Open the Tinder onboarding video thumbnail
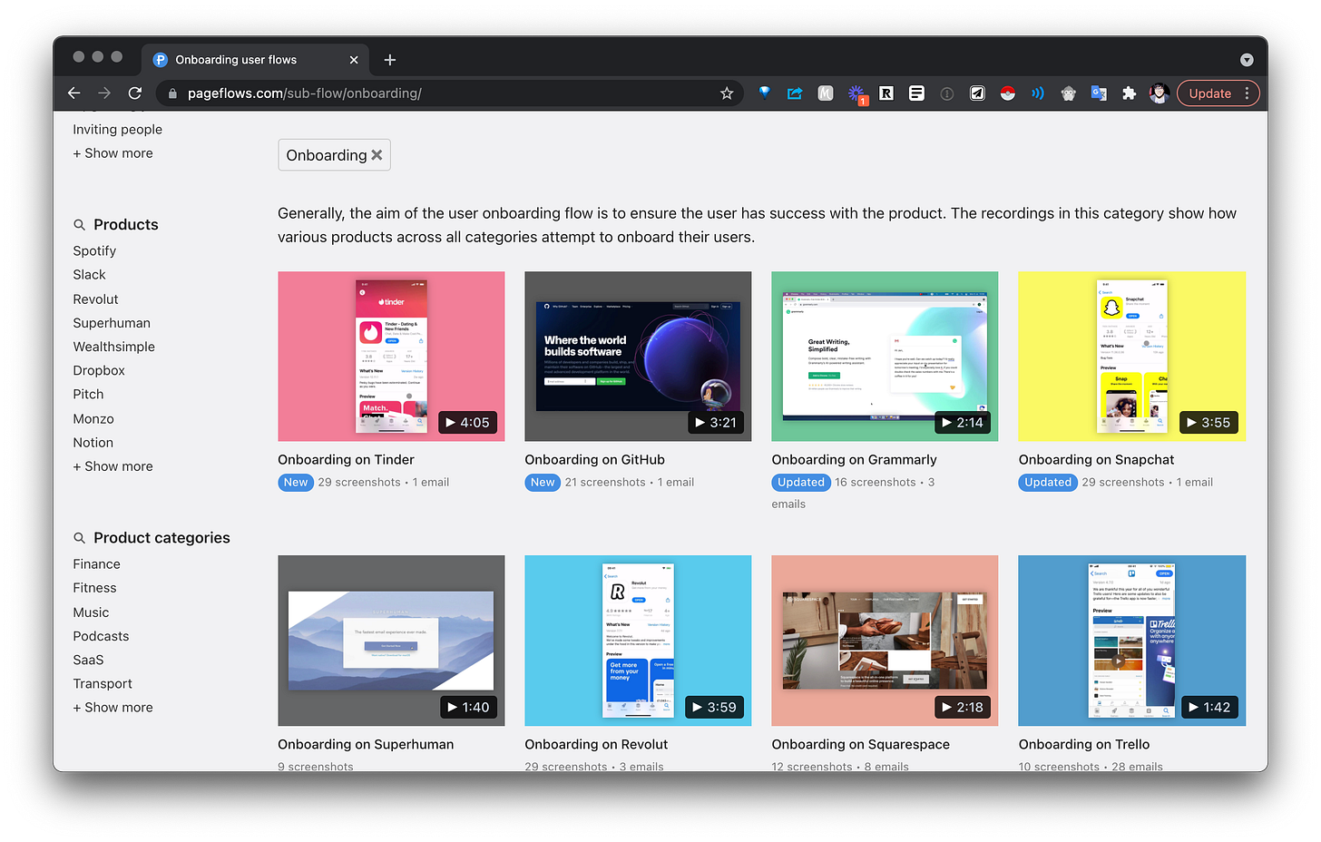 point(391,357)
